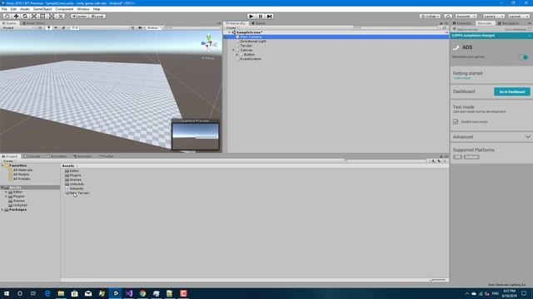Collapse the SampleScene root in Hierarchy
The width and height of the screenshot is (533, 299).
[x=230, y=32]
